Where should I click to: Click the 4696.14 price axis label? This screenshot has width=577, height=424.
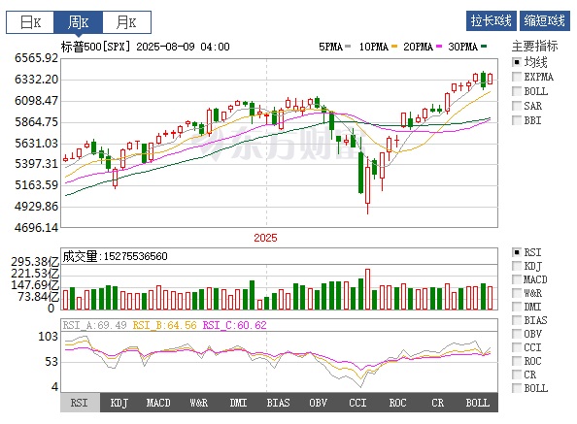[x=37, y=228]
